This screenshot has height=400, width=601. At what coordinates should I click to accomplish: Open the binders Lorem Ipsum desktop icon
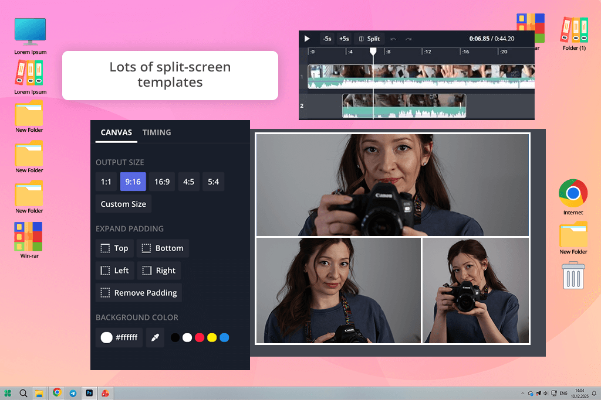tap(31, 78)
